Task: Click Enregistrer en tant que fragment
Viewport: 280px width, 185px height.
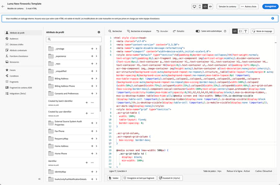Action: coord(139,178)
